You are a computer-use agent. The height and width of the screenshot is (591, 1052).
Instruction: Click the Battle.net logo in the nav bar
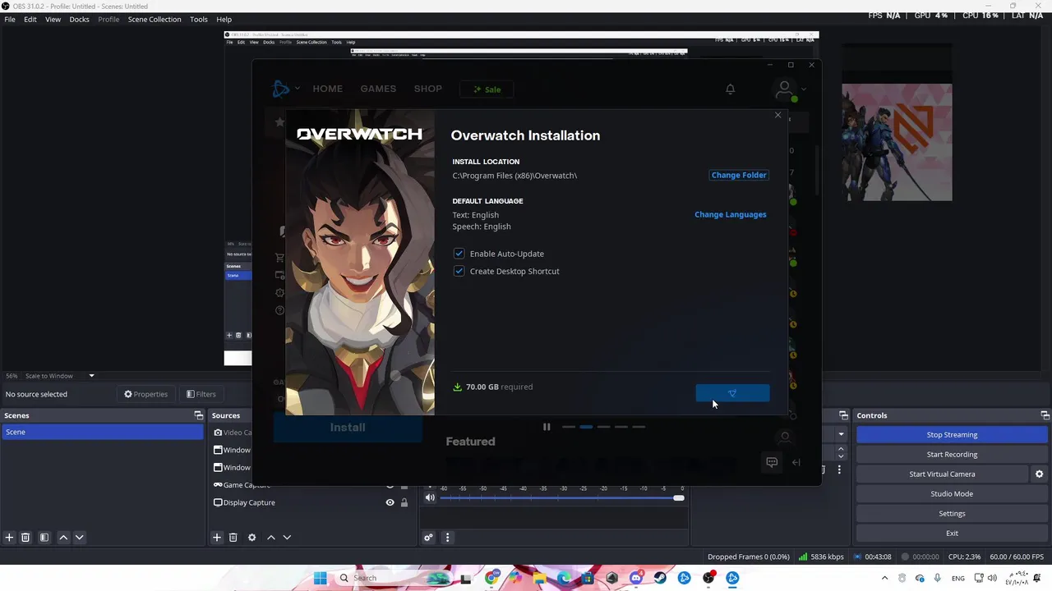[281, 89]
